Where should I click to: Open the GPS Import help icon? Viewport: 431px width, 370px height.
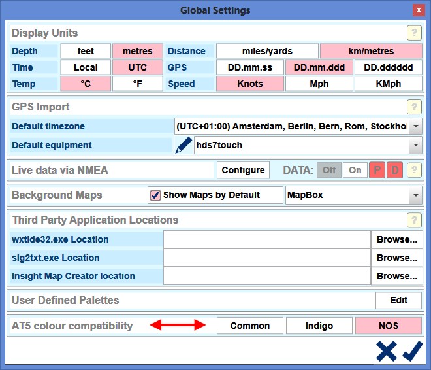click(414, 107)
